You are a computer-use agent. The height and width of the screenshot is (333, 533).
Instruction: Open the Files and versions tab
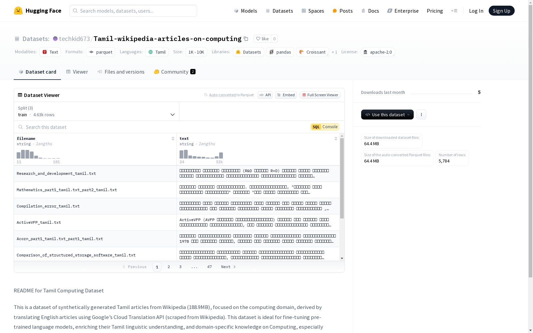[121, 72]
